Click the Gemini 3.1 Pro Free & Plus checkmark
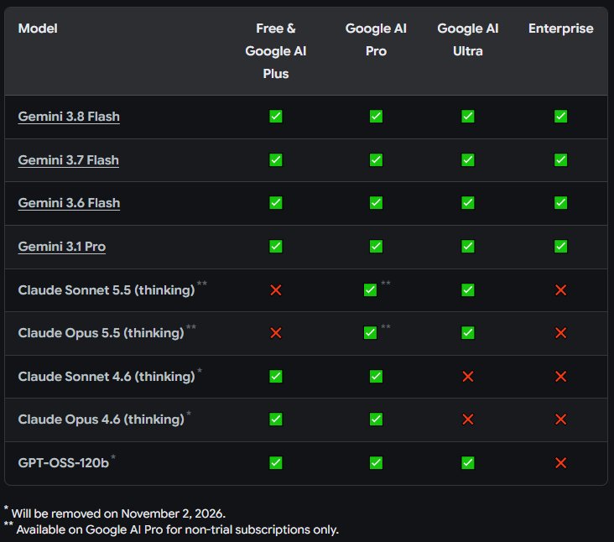Viewport: 614px width, 542px height. click(x=276, y=247)
